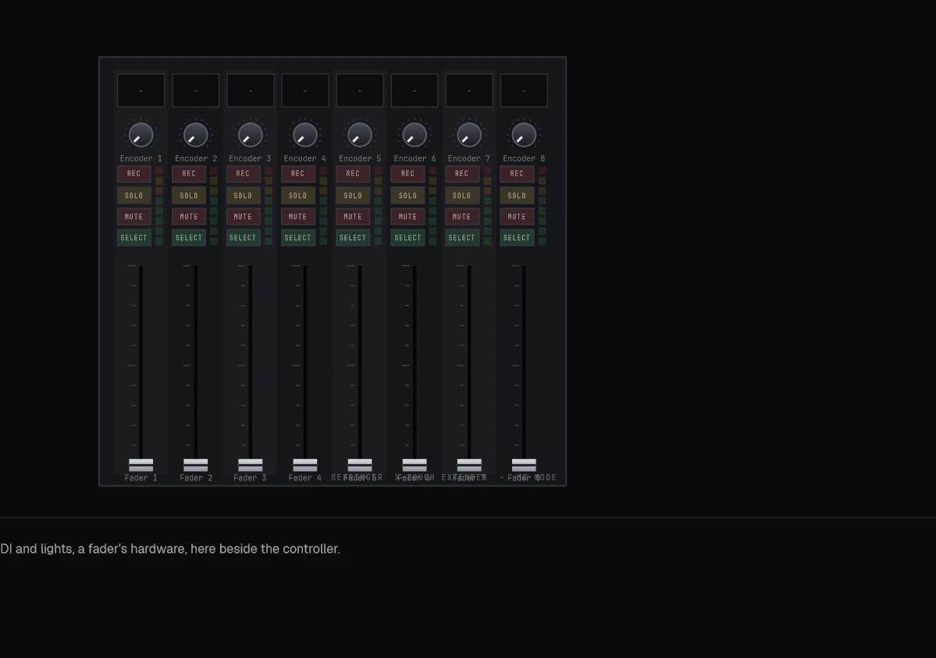Viewport: 936px width, 658px height.
Task: Mute channel 2
Action: click(x=189, y=217)
